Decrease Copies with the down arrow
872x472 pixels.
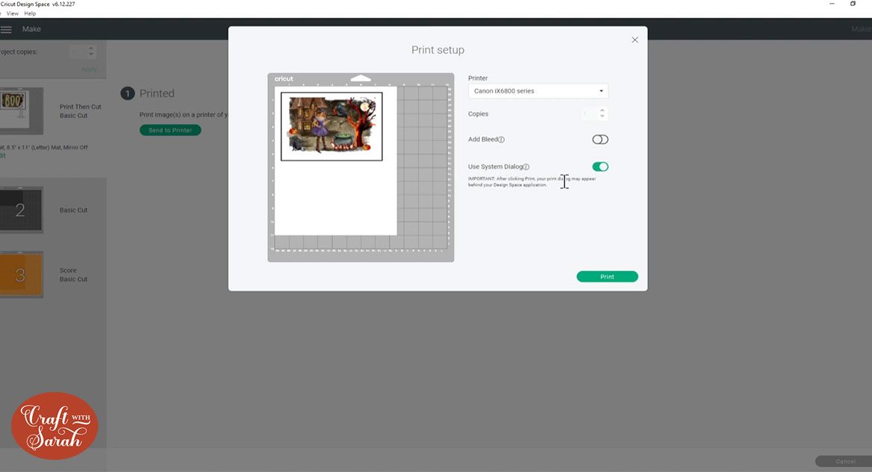[x=602, y=117]
